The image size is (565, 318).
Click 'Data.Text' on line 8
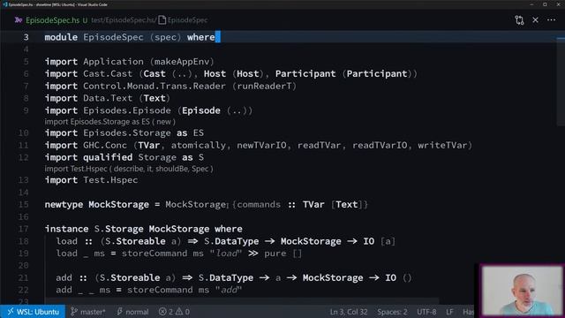pyautogui.click(x=108, y=98)
